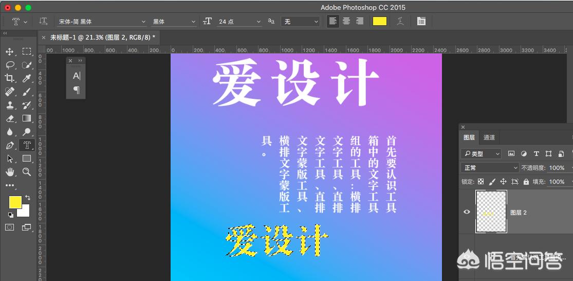Swap foreground and background colors
573x281 pixels.
click(x=28, y=198)
